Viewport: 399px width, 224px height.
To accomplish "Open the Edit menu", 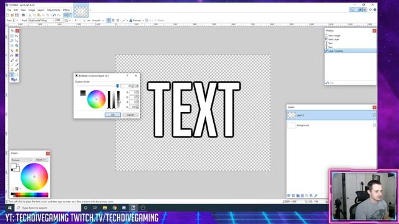I will pos(16,10).
